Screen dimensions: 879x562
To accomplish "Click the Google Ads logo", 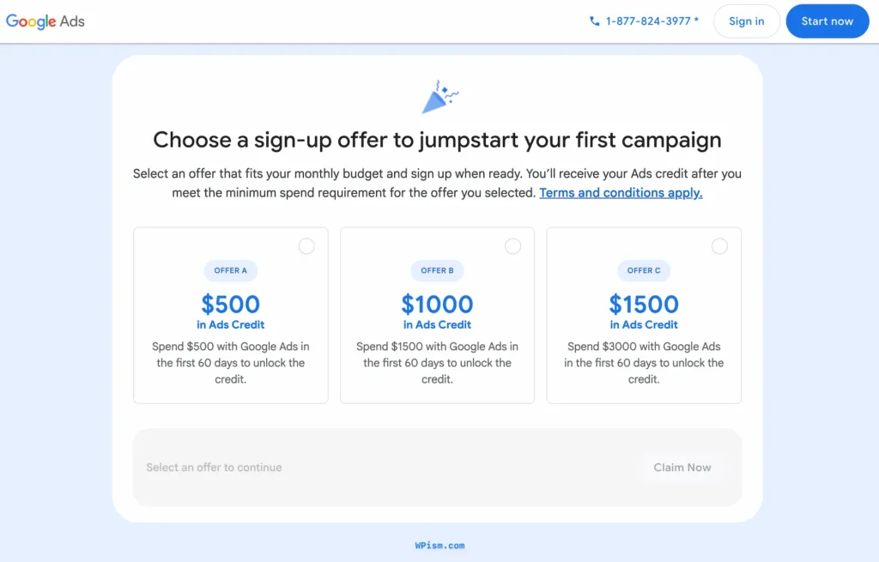I will [45, 21].
